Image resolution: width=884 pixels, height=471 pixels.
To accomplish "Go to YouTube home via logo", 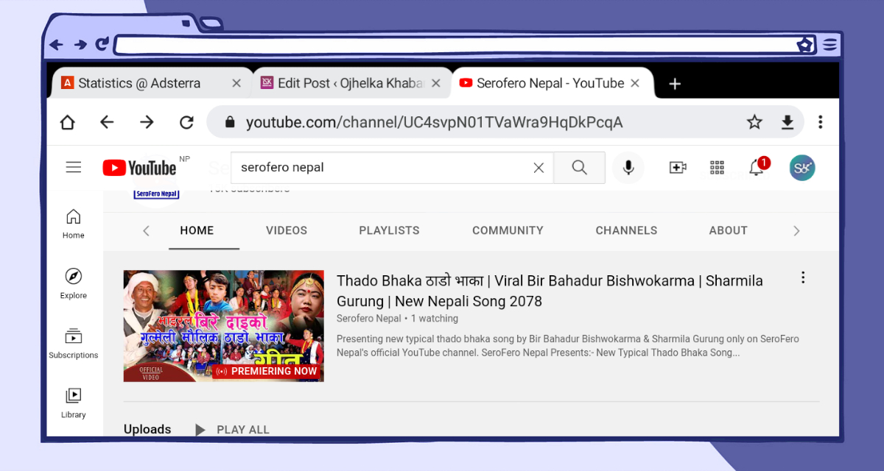I will click(140, 168).
